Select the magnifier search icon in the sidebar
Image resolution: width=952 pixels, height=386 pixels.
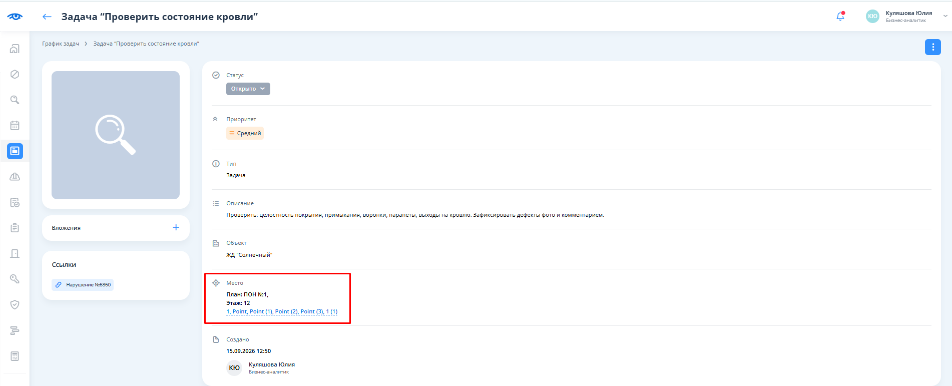(15, 100)
